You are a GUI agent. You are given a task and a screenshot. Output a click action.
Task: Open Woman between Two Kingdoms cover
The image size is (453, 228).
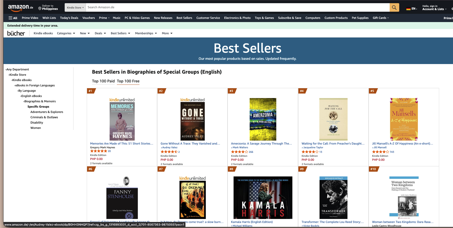[404, 198]
